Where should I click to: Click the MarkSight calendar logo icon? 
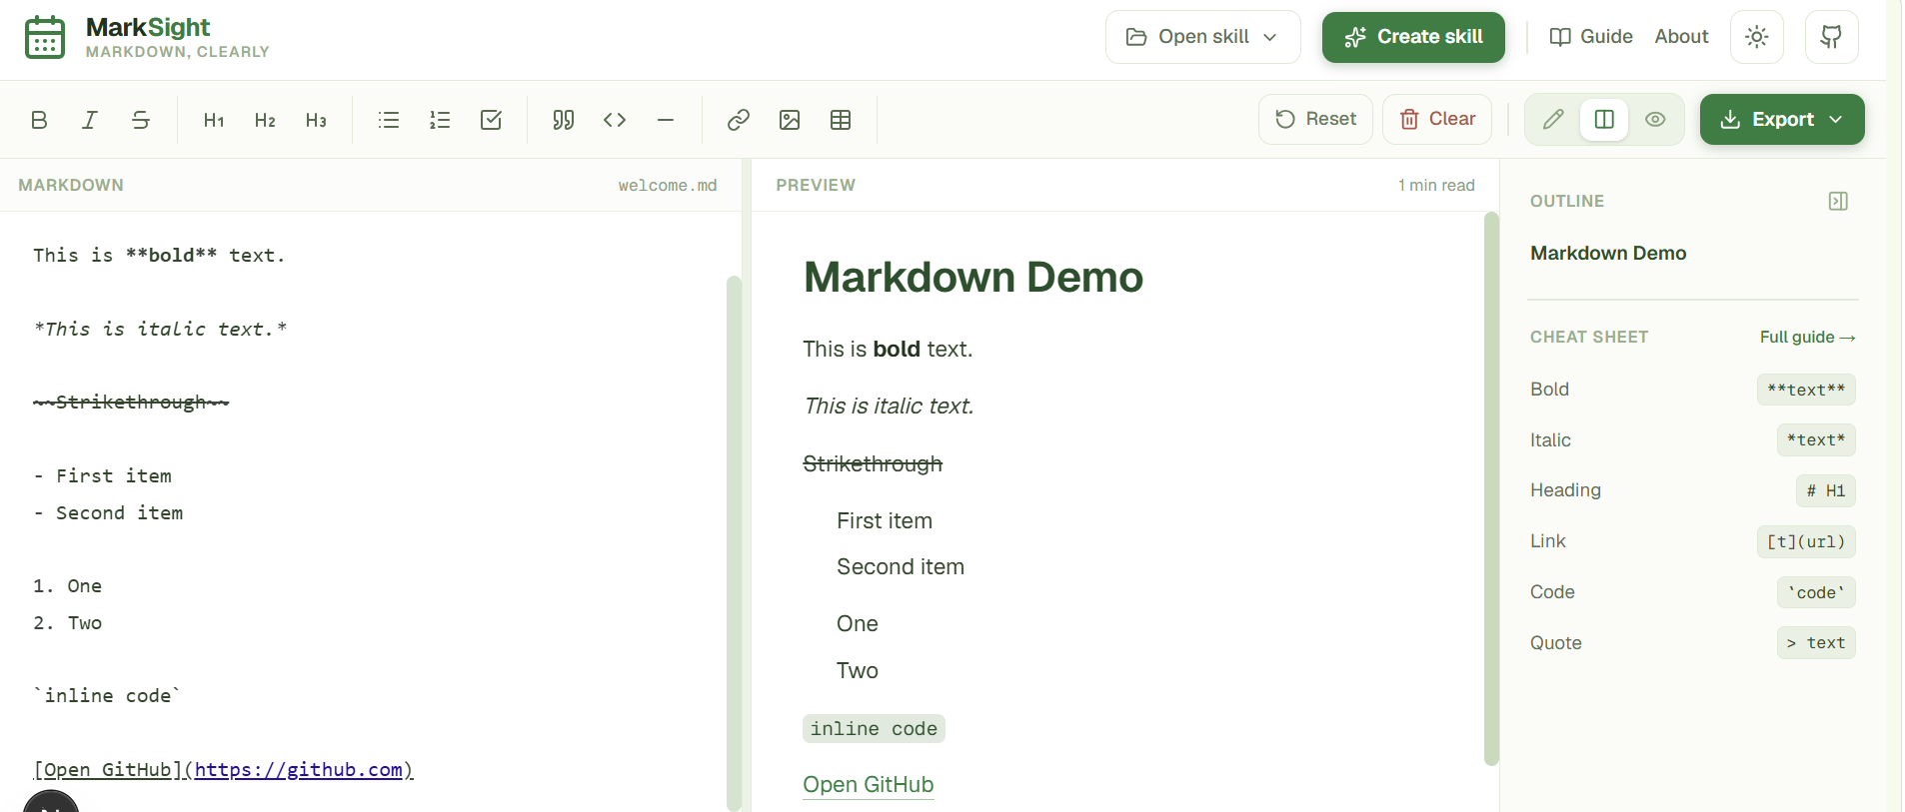click(45, 37)
